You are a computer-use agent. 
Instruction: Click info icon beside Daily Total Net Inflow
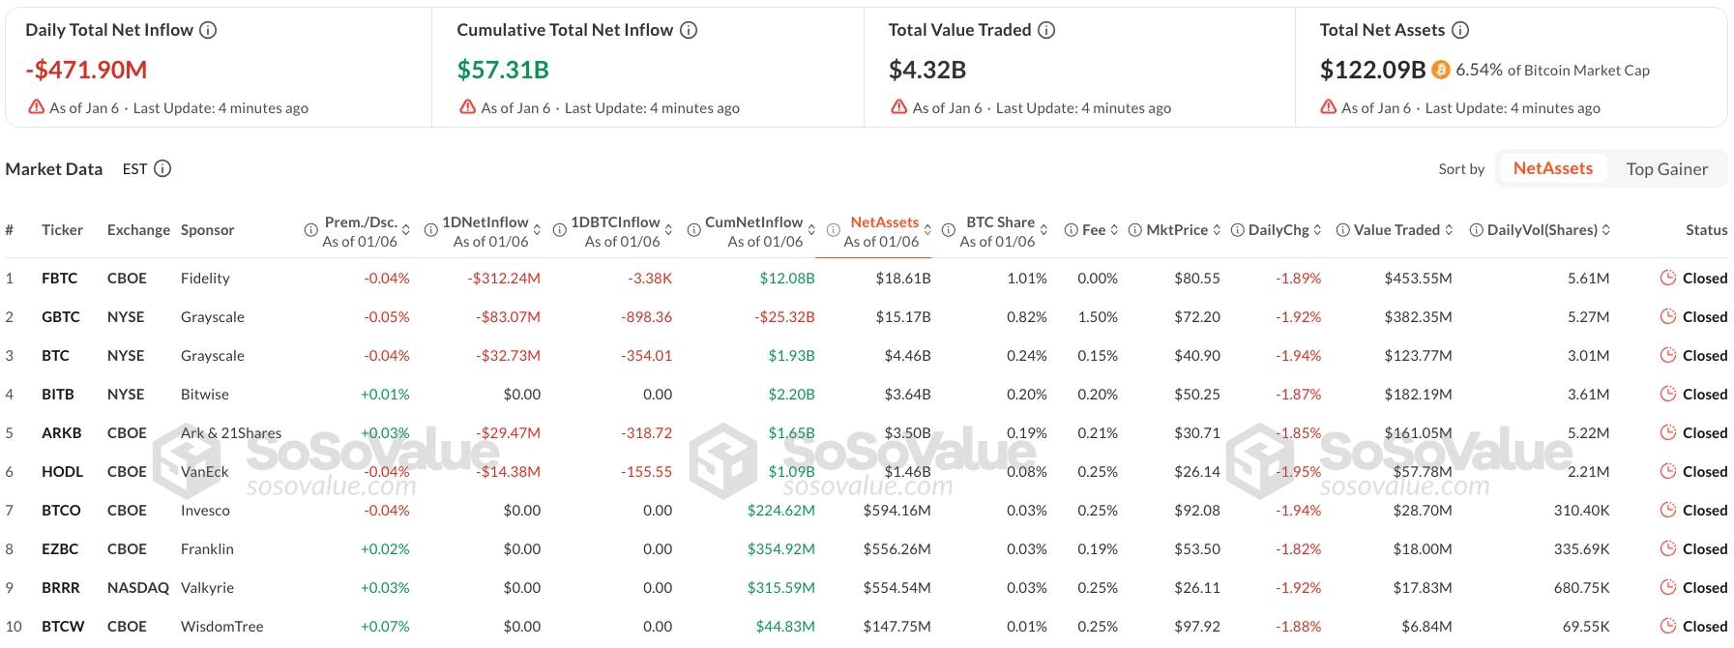click(x=208, y=30)
